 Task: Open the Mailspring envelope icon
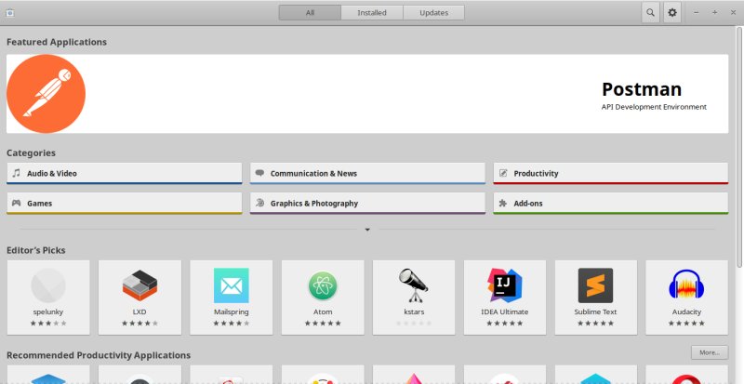click(231, 285)
